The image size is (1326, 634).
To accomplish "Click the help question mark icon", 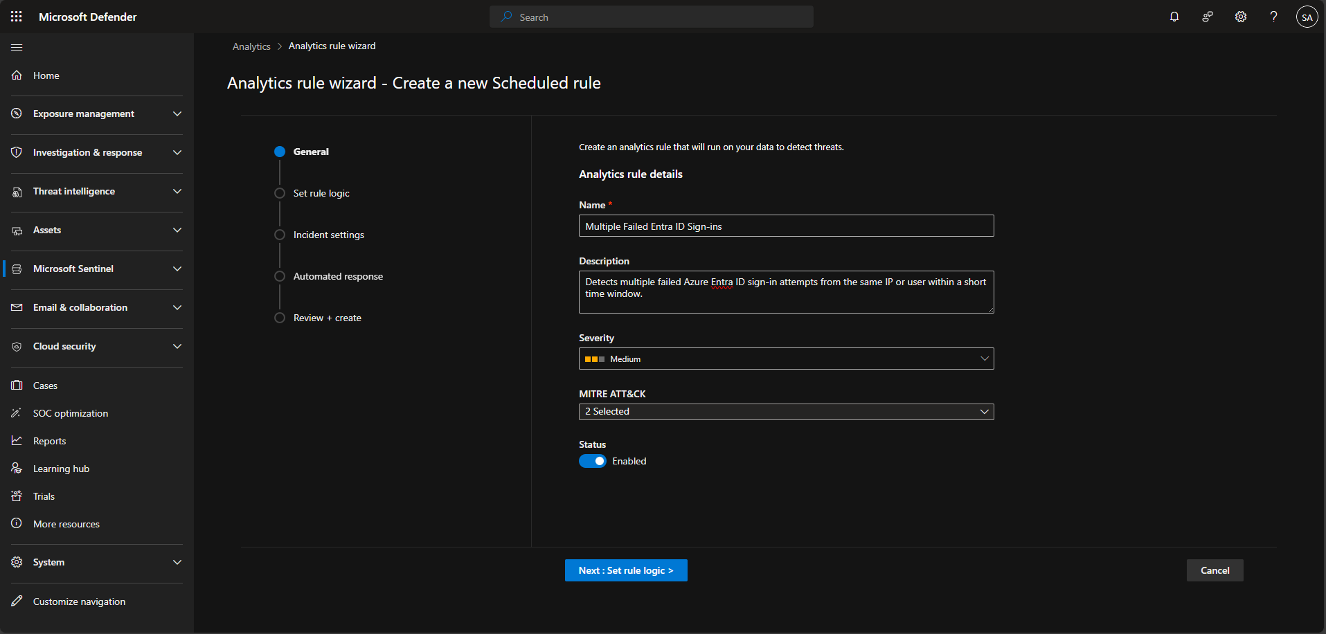I will (1273, 17).
